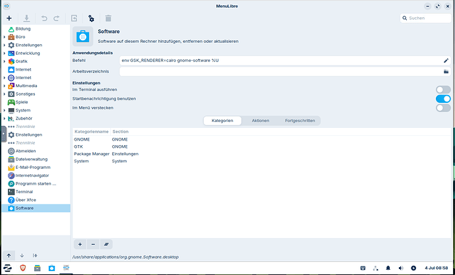455x275 pixels.
Task: Expand the Einstellungen category using its arrow
Action: point(5,46)
